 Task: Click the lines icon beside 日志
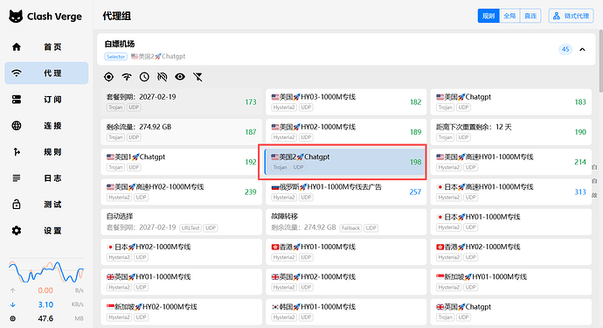pos(17,178)
